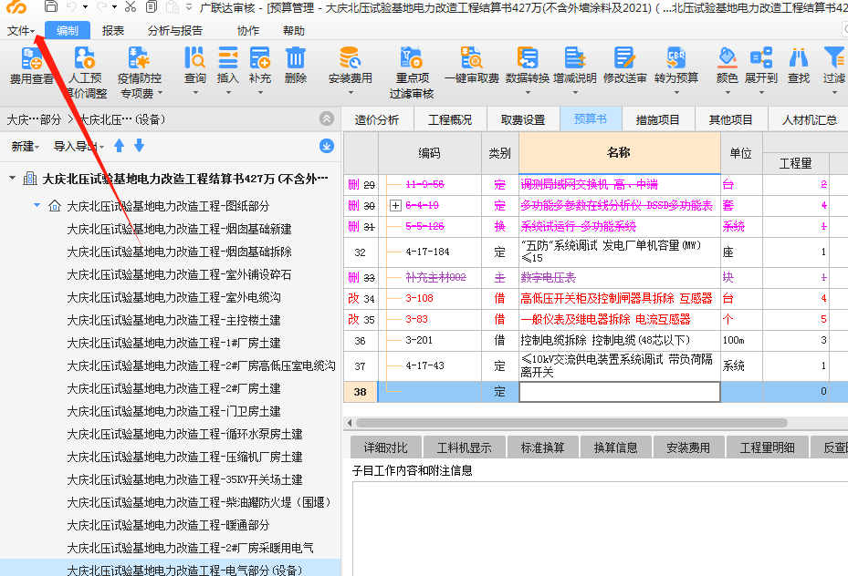Screen dimensions: 848x576
Task: Switch to the 取费设置 tab
Action: [x=523, y=119]
